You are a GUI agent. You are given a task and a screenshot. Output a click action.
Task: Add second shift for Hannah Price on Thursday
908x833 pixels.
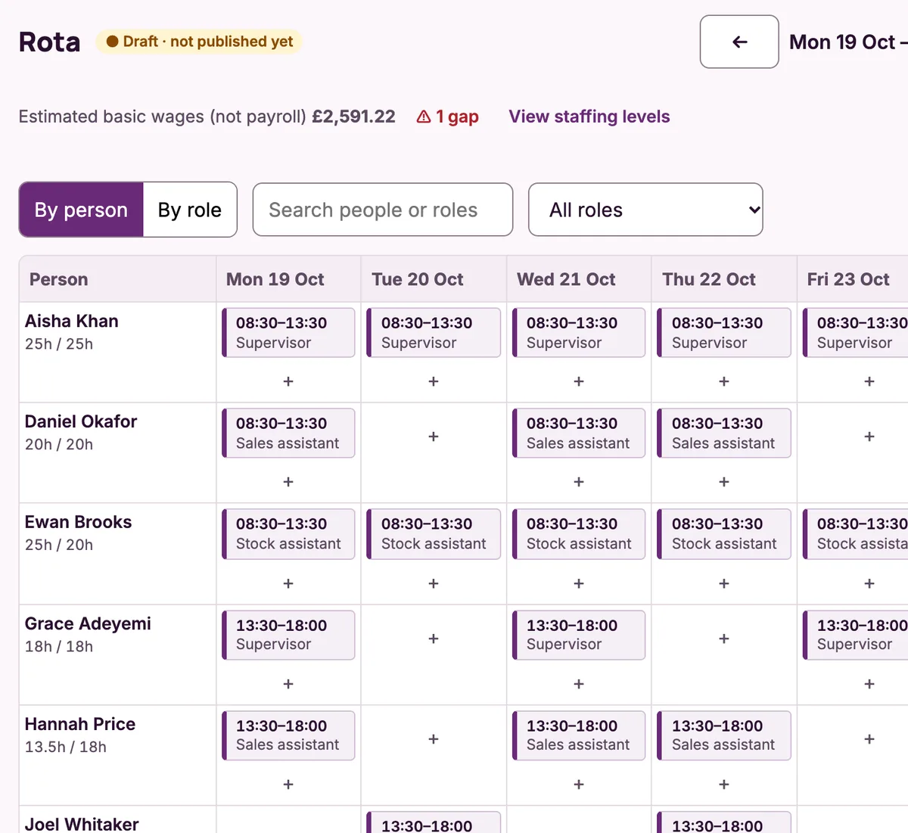pos(724,785)
